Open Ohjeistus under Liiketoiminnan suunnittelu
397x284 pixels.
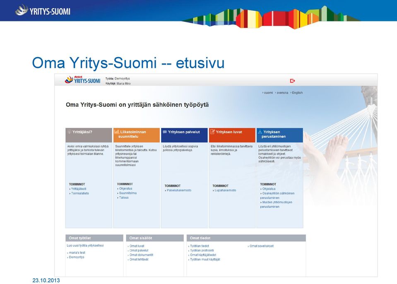[125, 188]
